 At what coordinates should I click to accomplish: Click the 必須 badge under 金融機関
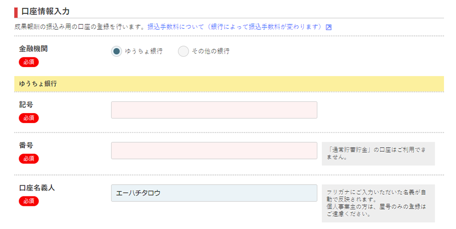tap(29, 62)
